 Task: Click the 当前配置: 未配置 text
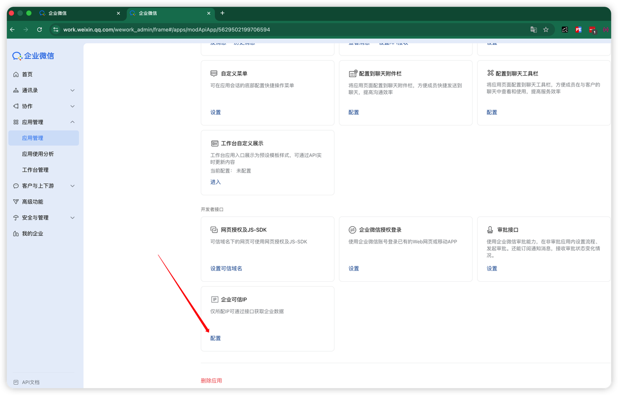click(x=231, y=171)
